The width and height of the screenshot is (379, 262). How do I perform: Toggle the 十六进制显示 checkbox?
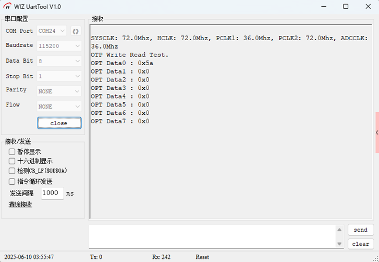(12, 161)
